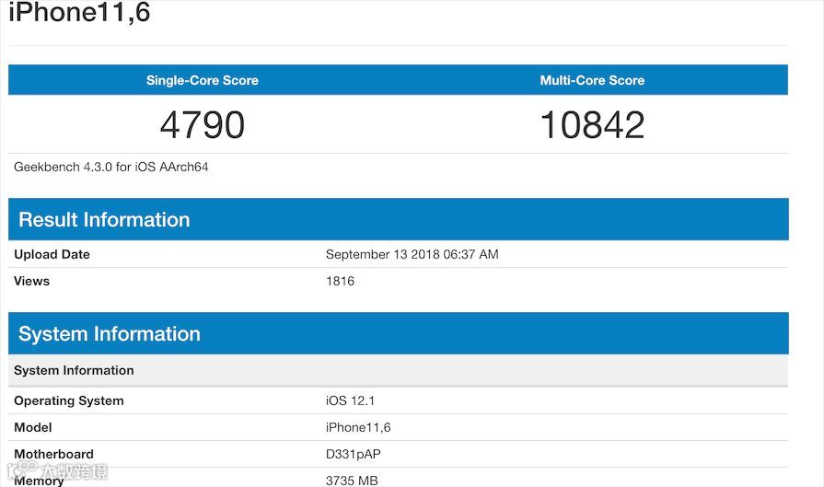Screen dimensions: 824x487
Task: Click the iPhone11,6 value in Model row
Action: 358,428
